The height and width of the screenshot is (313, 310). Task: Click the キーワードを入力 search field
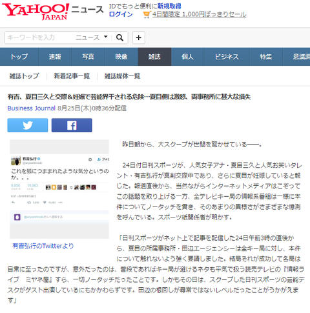point(39,37)
